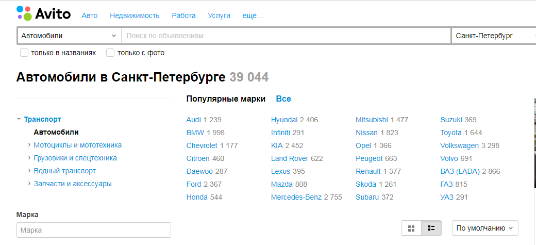Open the Renault brand link
The height and width of the screenshot is (245, 536).
coord(368,171)
